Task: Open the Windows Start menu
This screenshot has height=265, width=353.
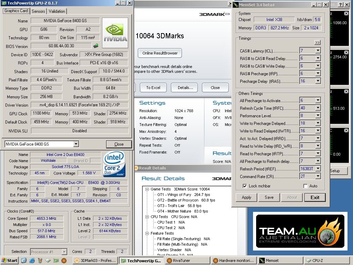Action: (9, 261)
